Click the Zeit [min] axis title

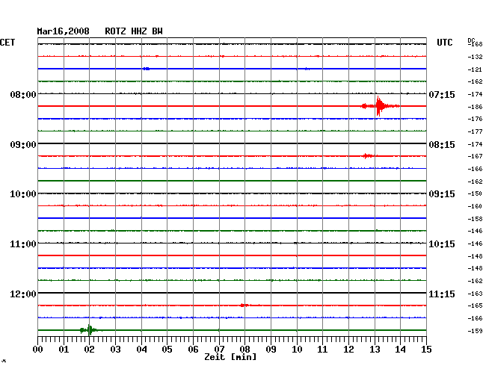point(230,357)
